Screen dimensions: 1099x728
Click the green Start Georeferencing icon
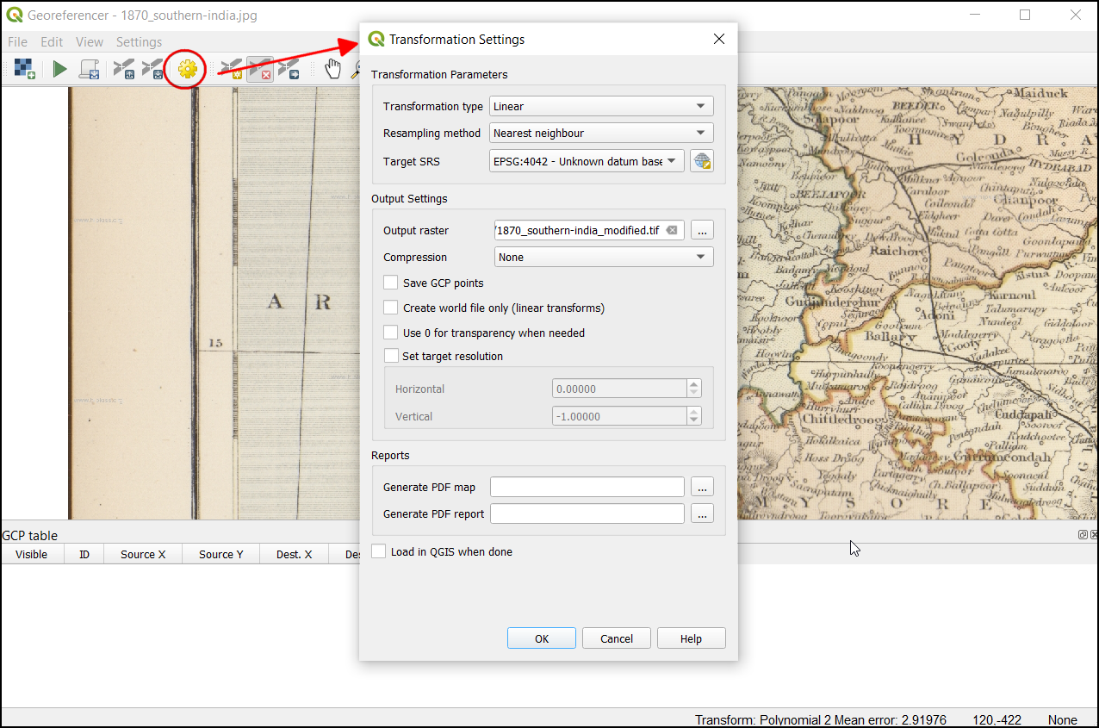pyautogui.click(x=59, y=69)
